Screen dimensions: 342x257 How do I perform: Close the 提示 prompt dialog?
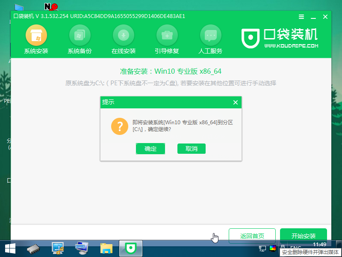coord(235,102)
